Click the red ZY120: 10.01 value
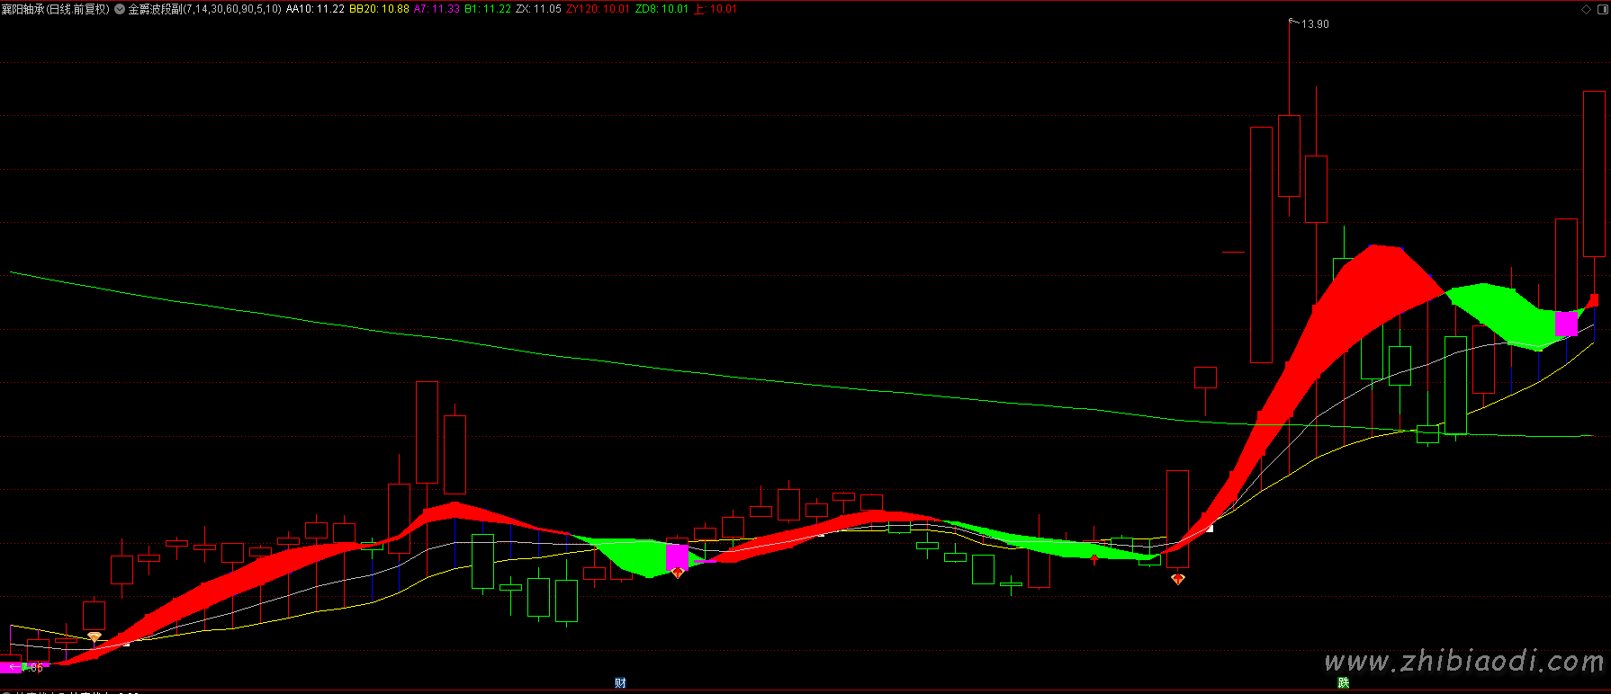This screenshot has height=694, width=1611. coord(598,9)
